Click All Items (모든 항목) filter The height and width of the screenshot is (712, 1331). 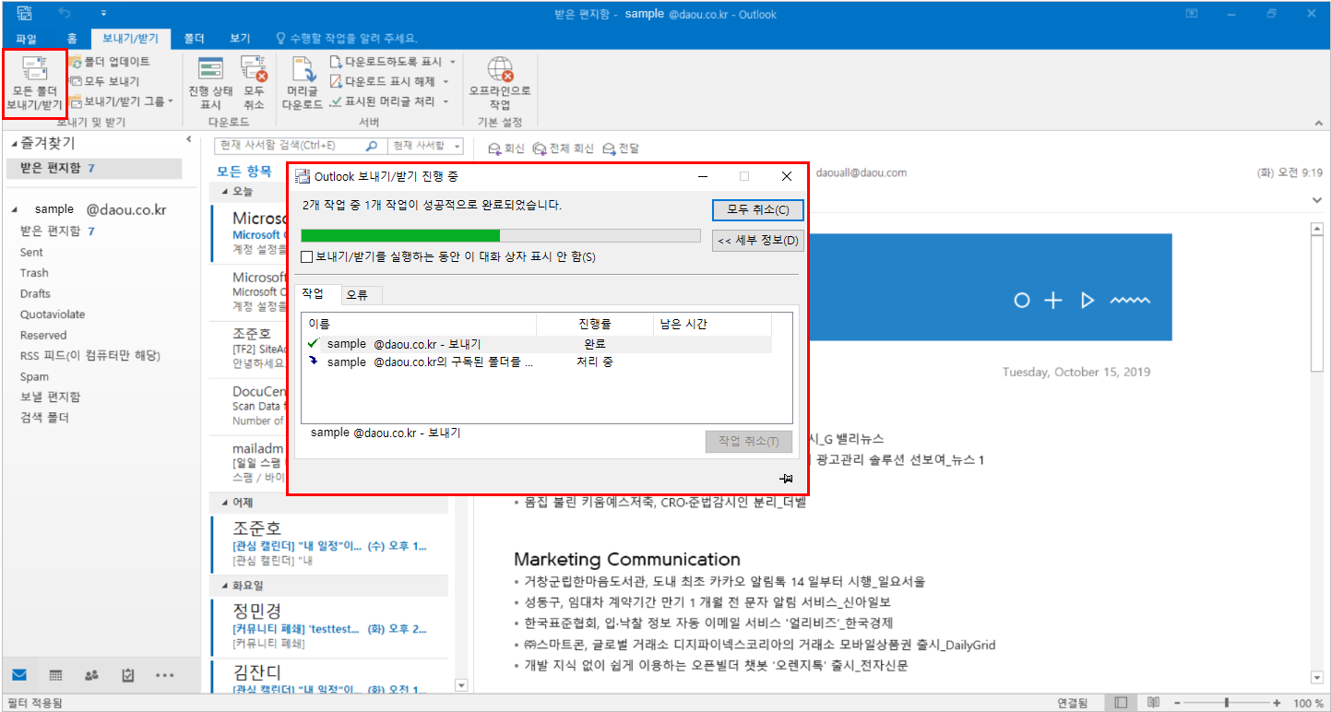[x=244, y=171]
